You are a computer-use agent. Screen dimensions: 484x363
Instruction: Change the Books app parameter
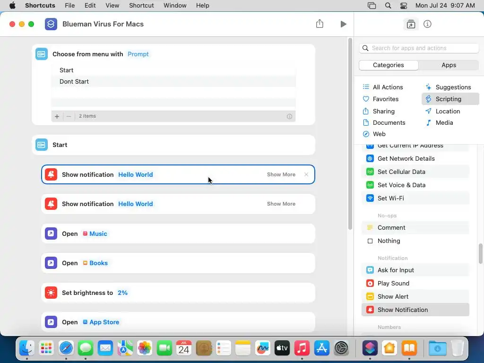click(x=95, y=263)
